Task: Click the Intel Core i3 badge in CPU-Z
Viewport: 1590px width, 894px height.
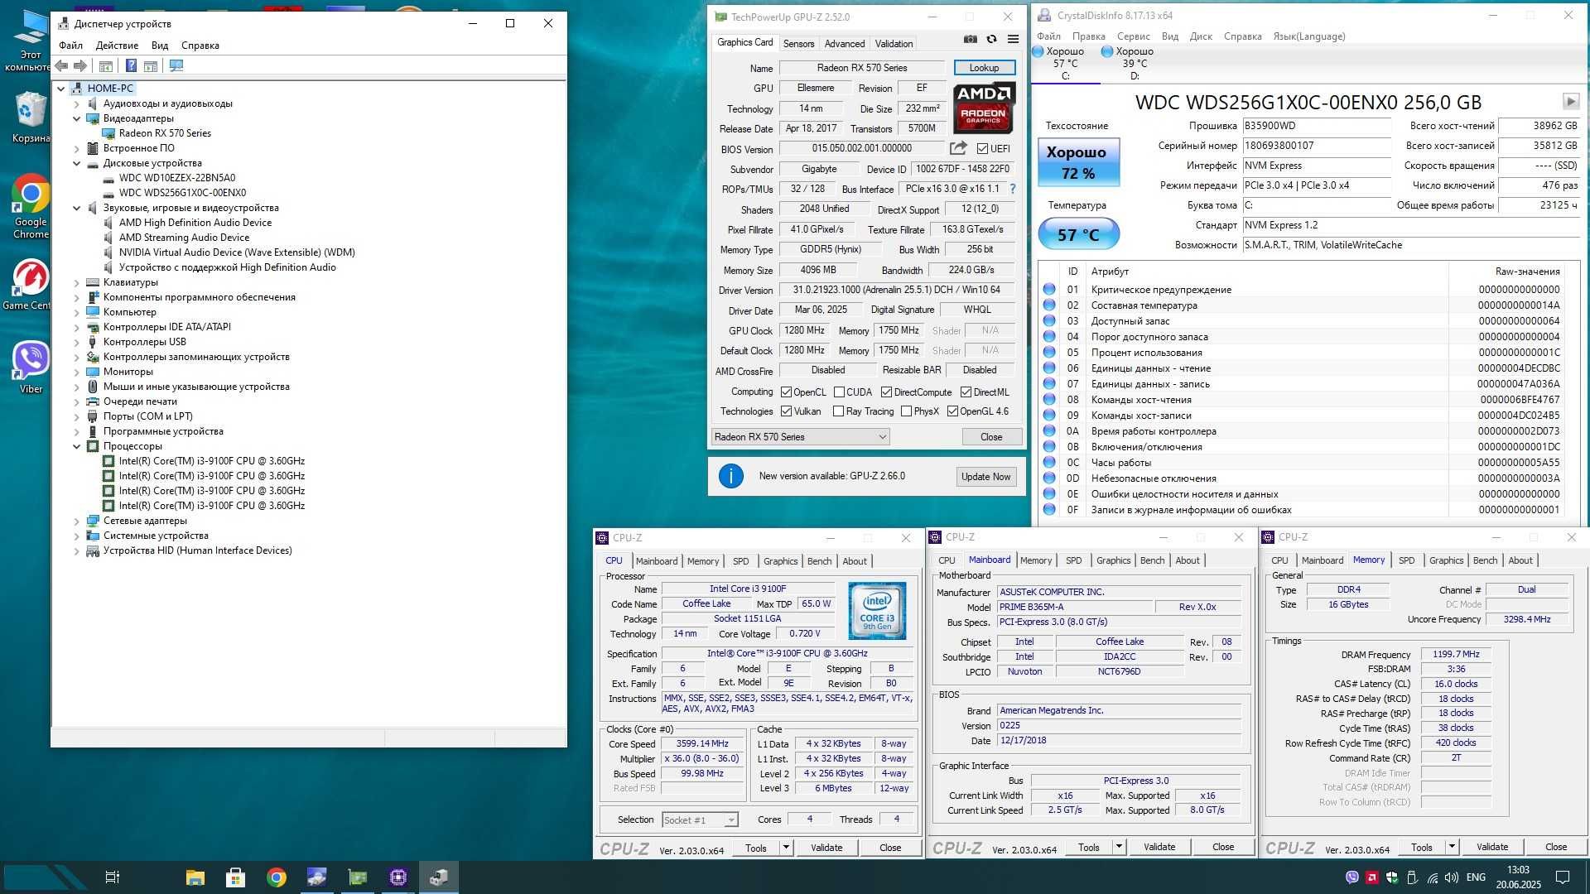Action: pyautogui.click(x=877, y=611)
